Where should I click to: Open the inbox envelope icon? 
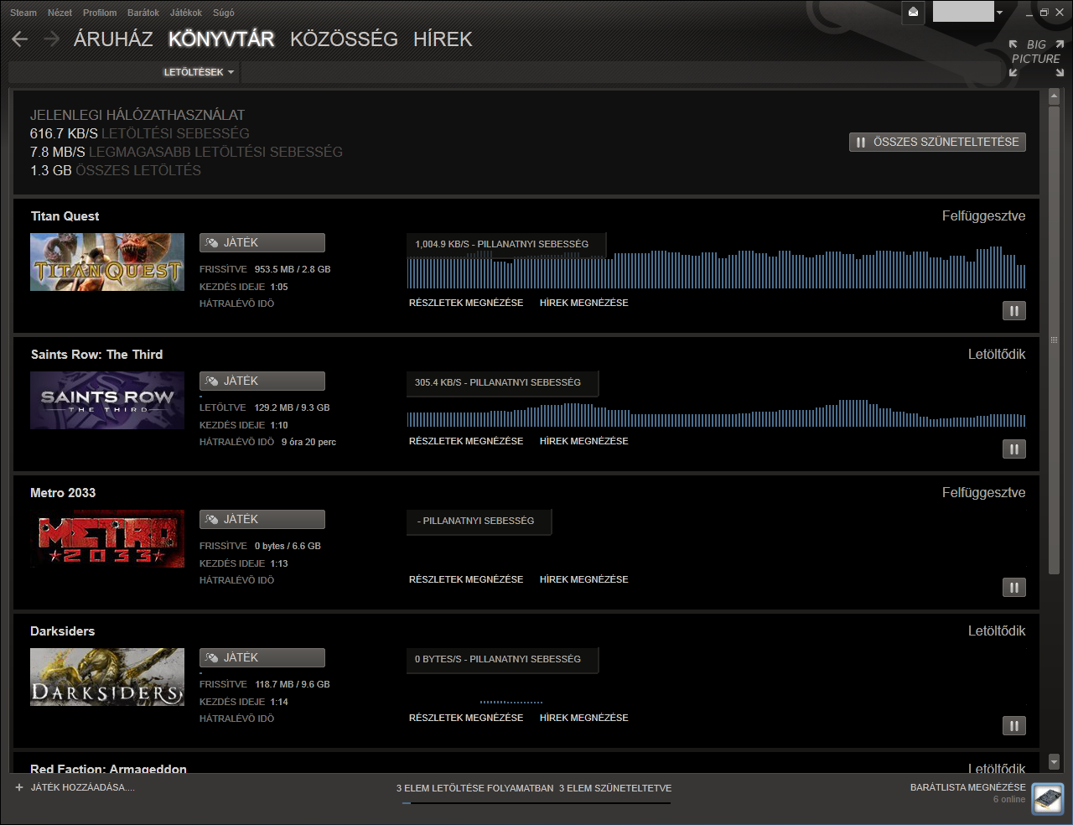[x=913, y=12]
